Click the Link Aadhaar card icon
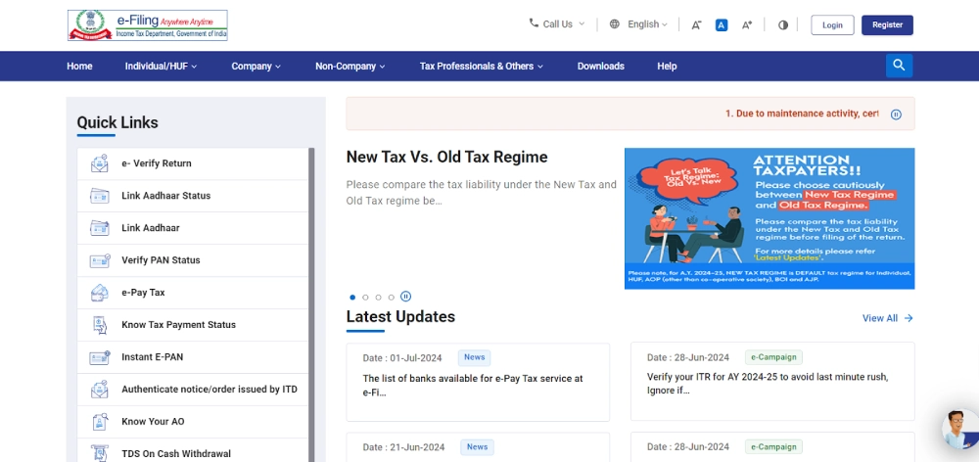The height and width of the screenshot is (462, 979). tap(99, 228)
